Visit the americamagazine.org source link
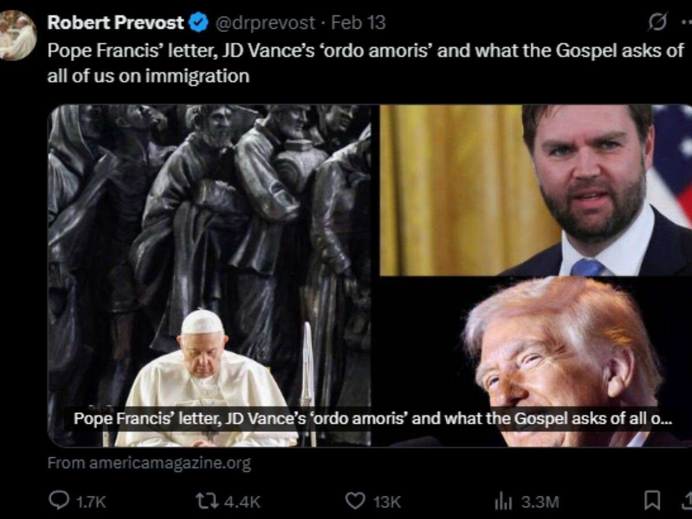The height and width of the screenshot is (519, 692). 149,463
